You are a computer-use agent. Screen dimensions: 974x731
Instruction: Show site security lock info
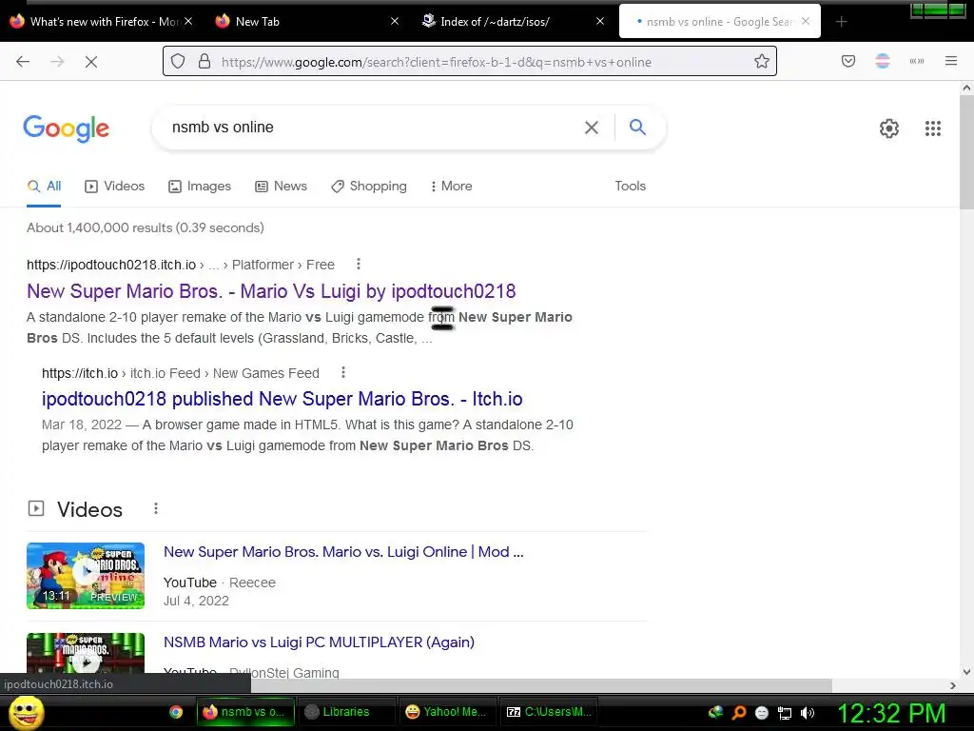[x=205, y=61]
